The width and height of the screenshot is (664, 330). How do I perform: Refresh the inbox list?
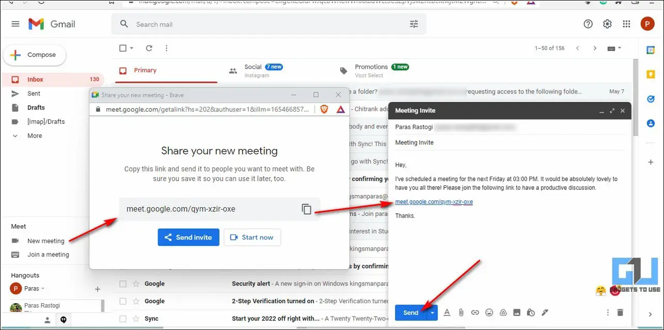click(149, 48)
